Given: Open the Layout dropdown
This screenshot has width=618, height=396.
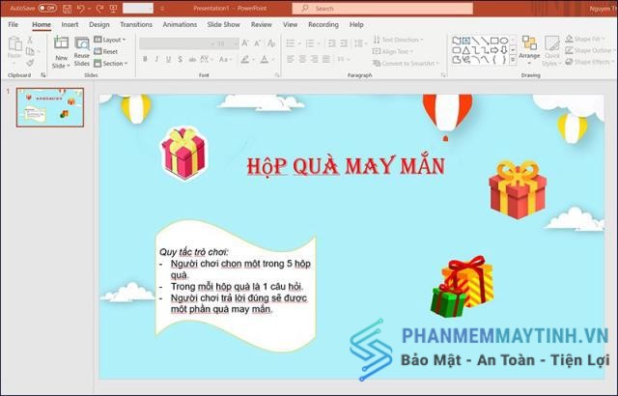Looking at the screenshot, I should 110,40.
